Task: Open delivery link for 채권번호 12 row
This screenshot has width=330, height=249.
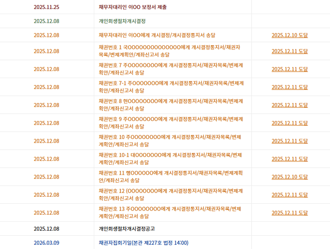Action: [x=289, y=195]
